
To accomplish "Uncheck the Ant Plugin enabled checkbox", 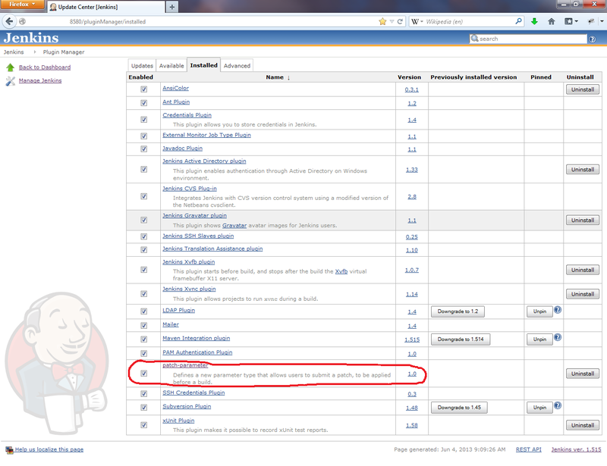I will pos(143,103).
